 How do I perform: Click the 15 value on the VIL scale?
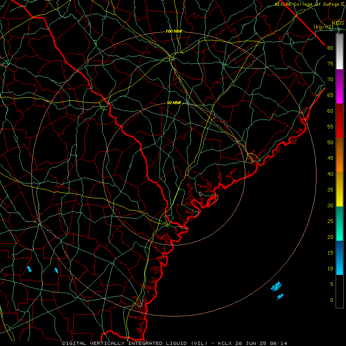[330, 253]
